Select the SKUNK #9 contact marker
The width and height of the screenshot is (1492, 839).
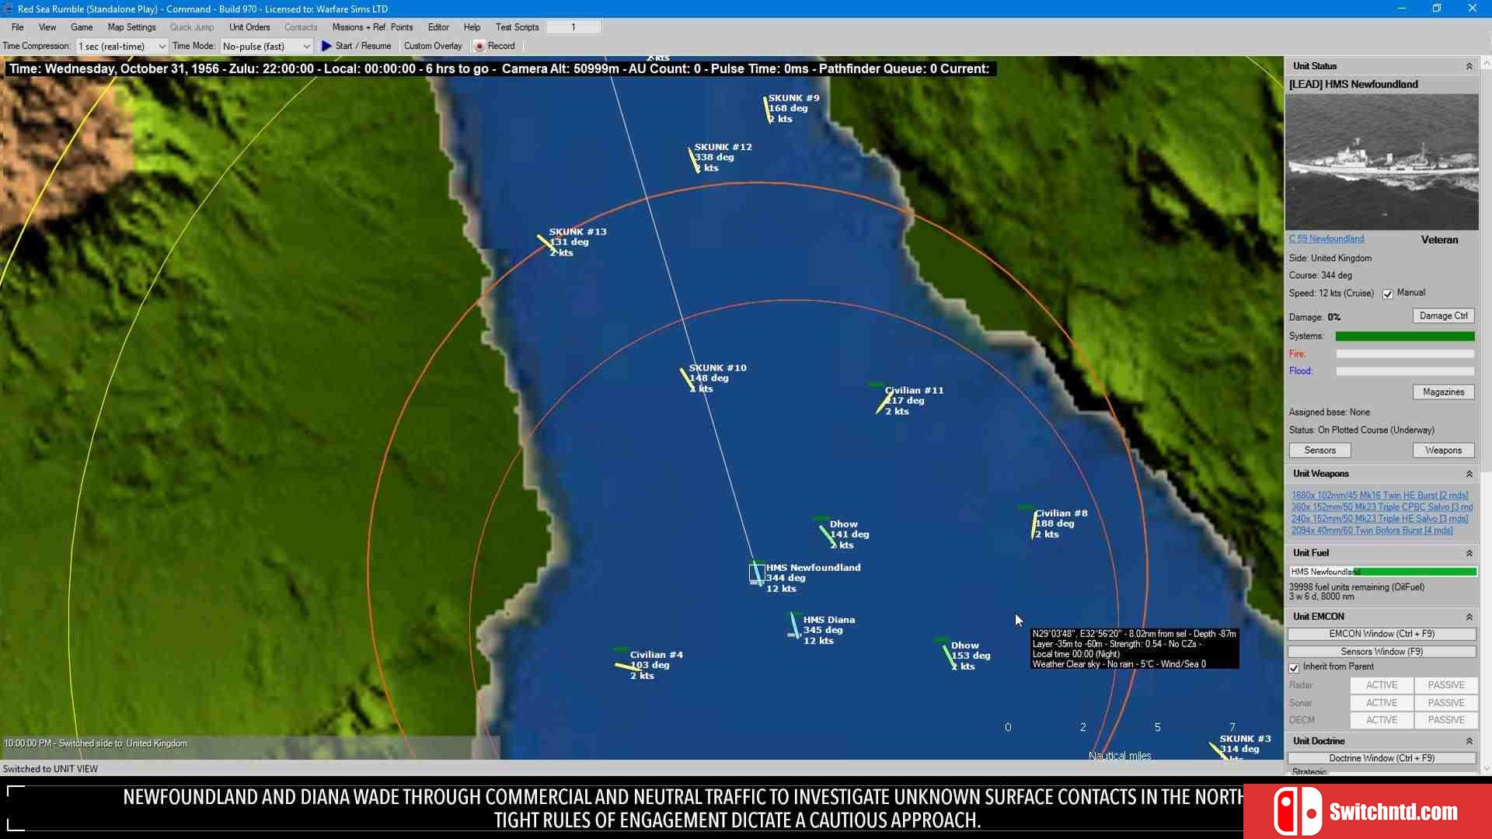coord(766,109)
